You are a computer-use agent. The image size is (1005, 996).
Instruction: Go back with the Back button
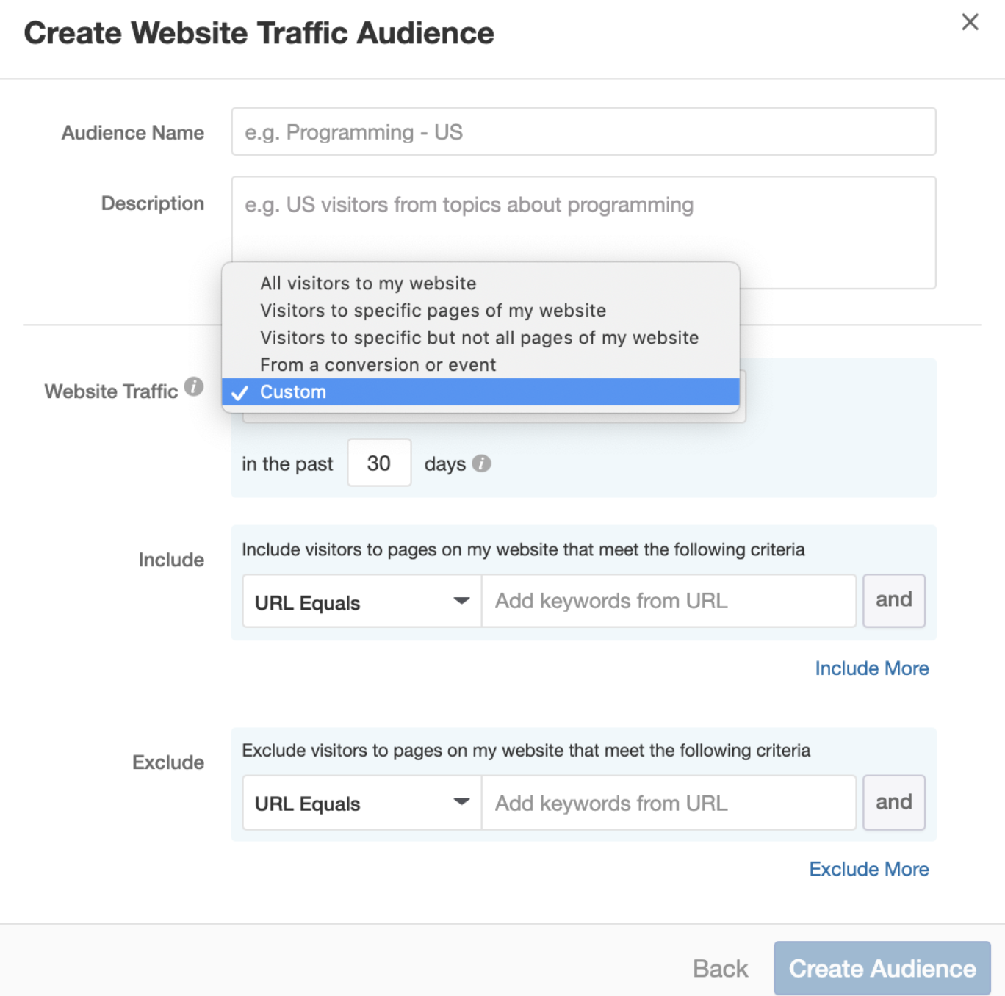pyautogui.click(x=720, y=968)
